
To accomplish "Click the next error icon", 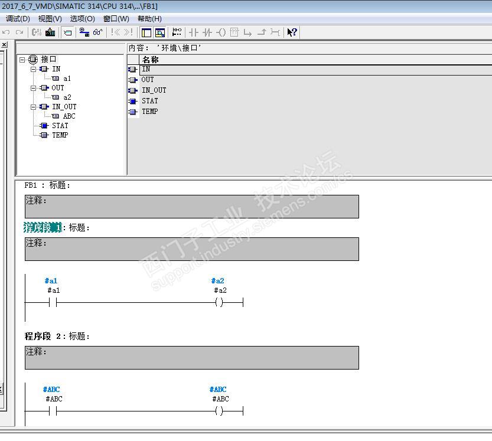I will pyautogui.click(x=128, y=32).
